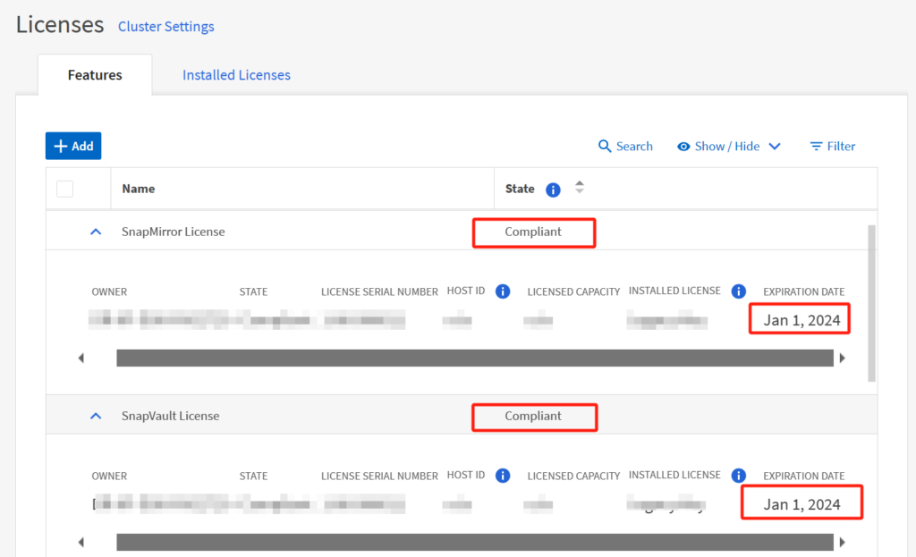Click left scroll arrow in SnapMirror details
This screenshot has width=916, height=557.
(81, 358)
